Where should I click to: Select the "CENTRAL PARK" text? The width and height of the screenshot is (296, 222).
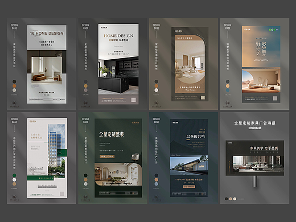click(x=47, y=93)
